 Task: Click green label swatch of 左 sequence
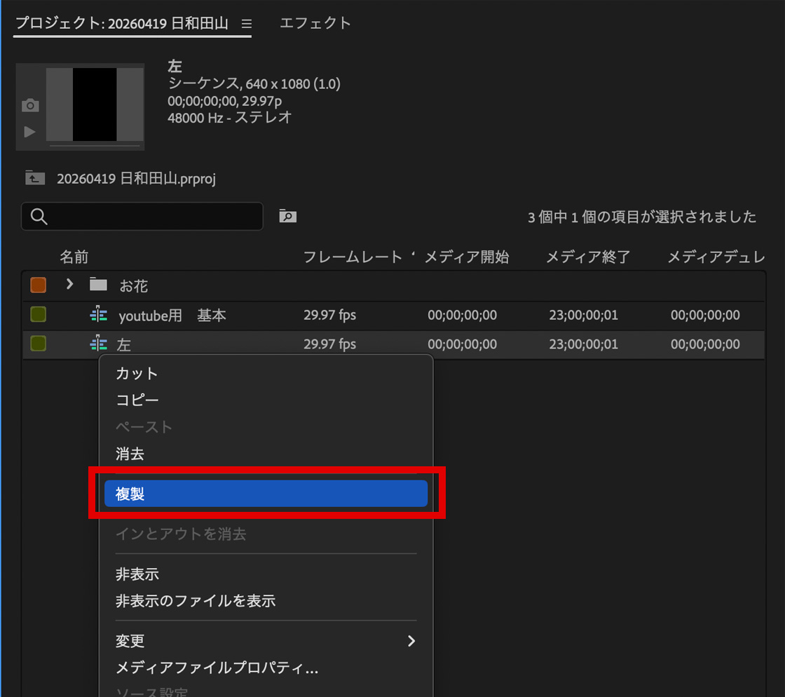coord(39,344)
